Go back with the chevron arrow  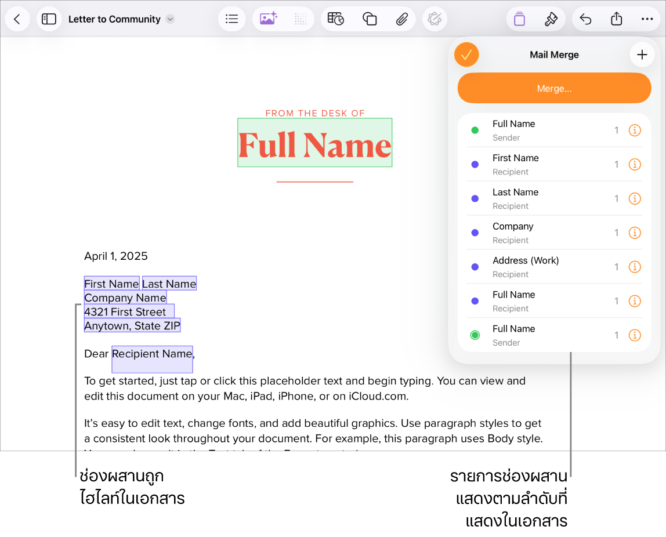(x=17, y=19)
